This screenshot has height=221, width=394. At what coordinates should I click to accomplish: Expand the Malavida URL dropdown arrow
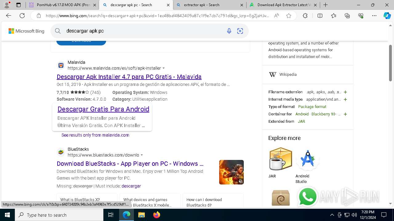164,68
